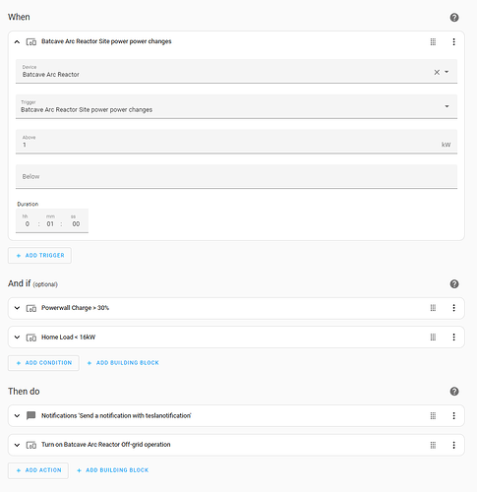Focus the Below value input field

pyautogui.click(x=236, y=176)
